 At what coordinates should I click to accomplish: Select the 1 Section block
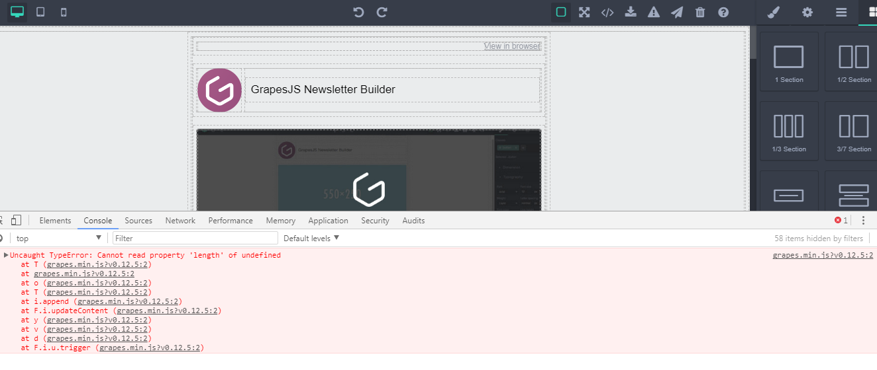[x=789, y=62]
